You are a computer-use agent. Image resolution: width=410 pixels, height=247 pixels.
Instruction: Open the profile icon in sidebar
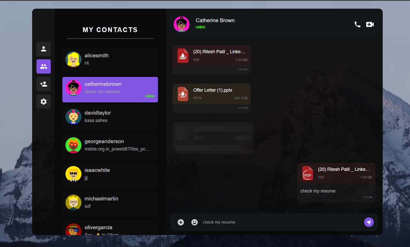click(44, 49)
